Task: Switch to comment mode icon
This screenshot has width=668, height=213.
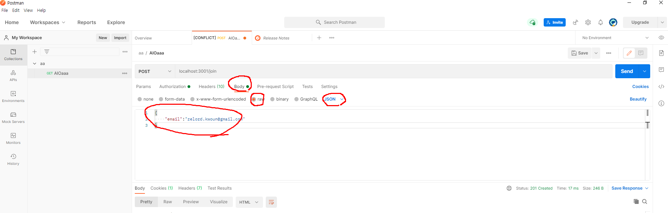Action: pos(641,53)
